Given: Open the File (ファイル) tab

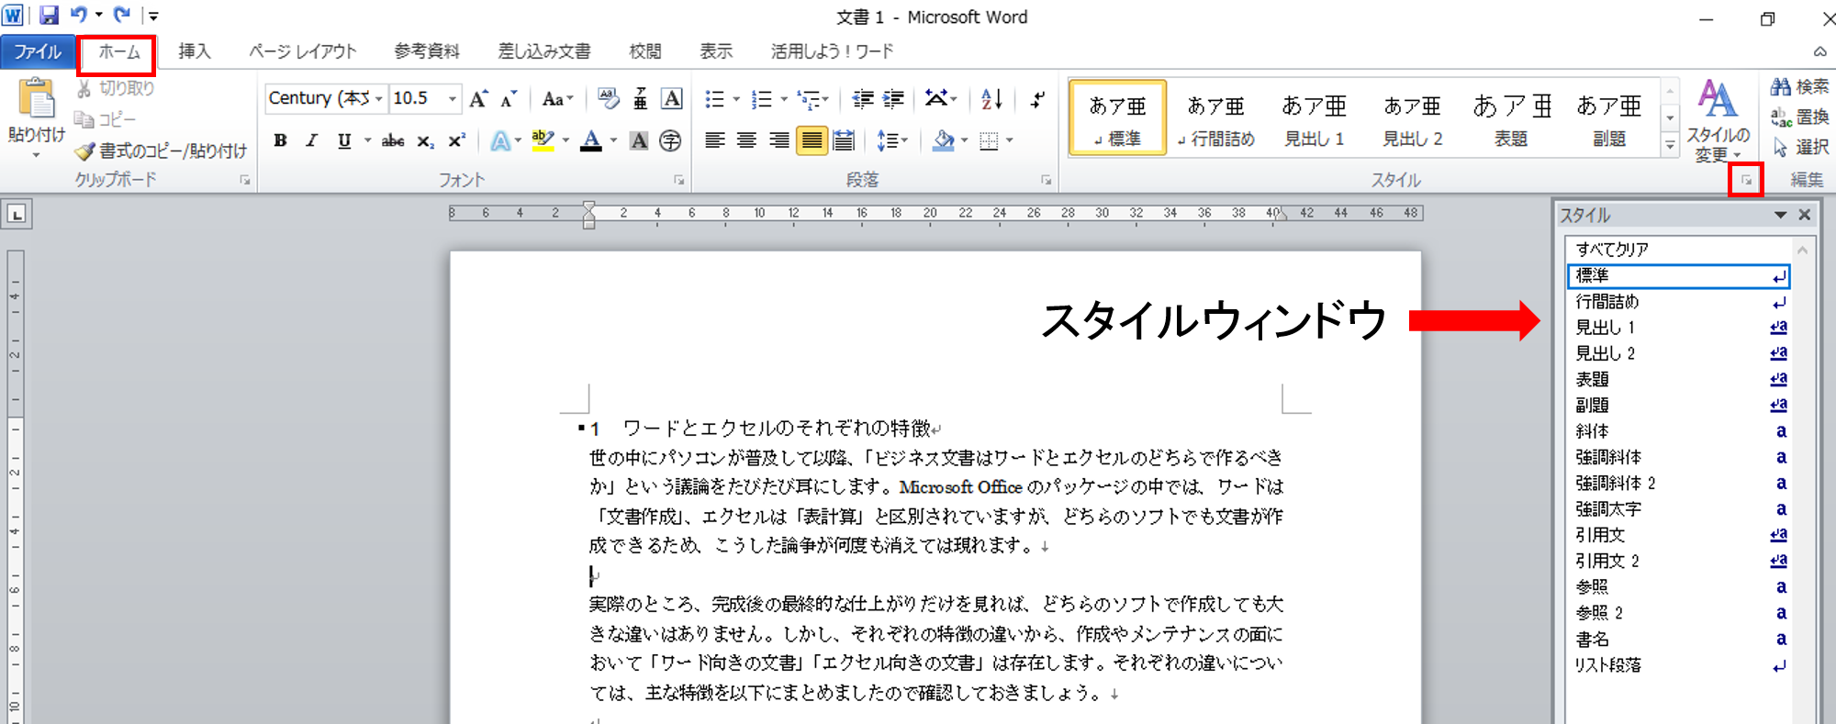Looking at the screenshot, I should (38, 52).
